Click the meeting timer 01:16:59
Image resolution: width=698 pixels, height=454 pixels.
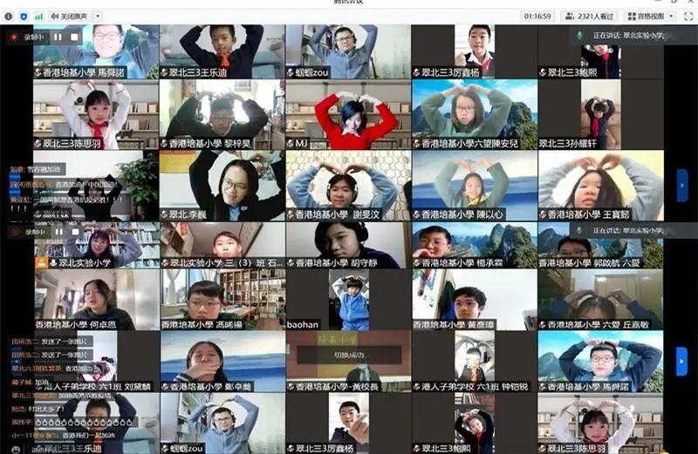(x=537, y=16)
